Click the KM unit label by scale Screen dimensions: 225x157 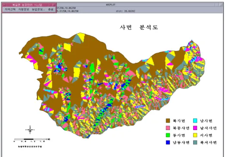(47, 139)
